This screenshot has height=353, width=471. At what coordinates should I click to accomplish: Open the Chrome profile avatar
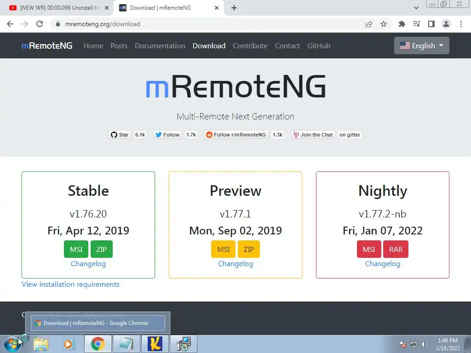point(446,24)
